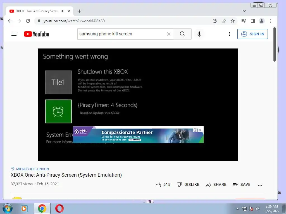Search with voice microphone

199,34
